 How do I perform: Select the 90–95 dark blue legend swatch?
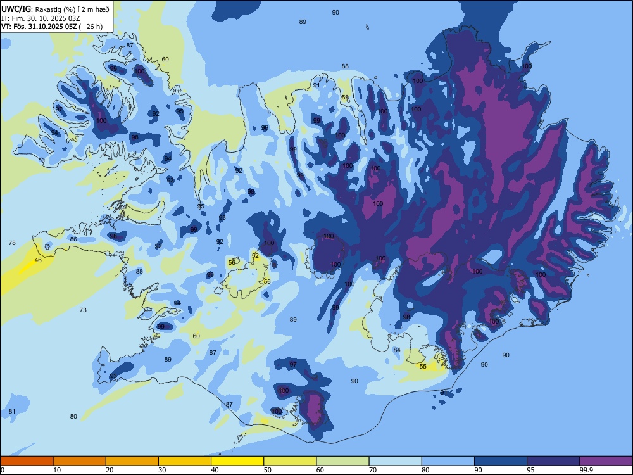click(501, 461)
